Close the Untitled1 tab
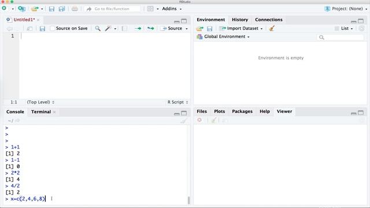Image resolution: width=370 pixels, height=208 pixels. (38, 20)
